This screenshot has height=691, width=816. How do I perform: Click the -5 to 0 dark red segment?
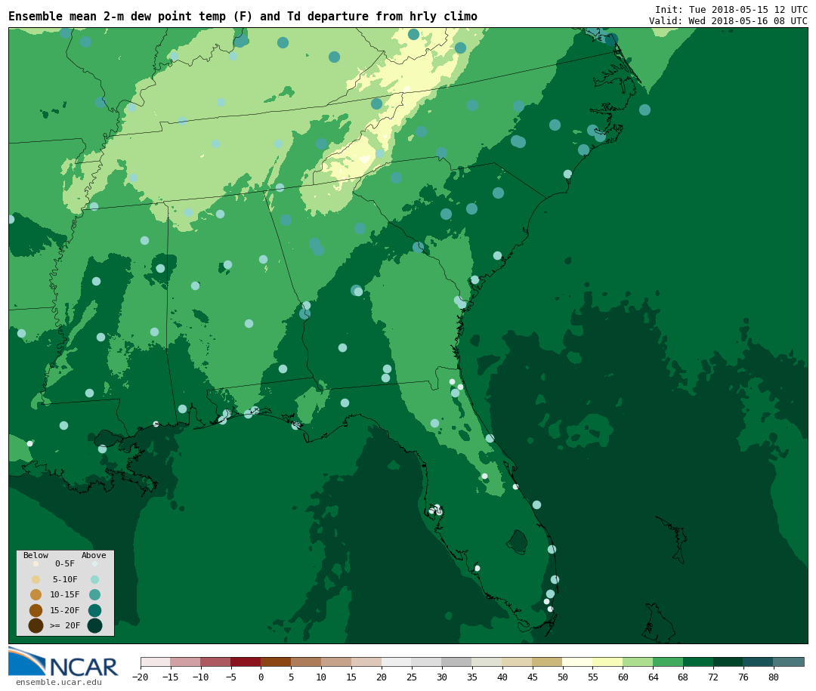[246, 662]
